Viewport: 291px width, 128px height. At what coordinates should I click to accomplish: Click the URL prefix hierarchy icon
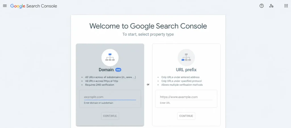point(186,57)
